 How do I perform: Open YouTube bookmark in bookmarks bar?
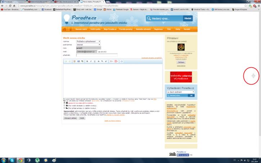pos(10,9)
